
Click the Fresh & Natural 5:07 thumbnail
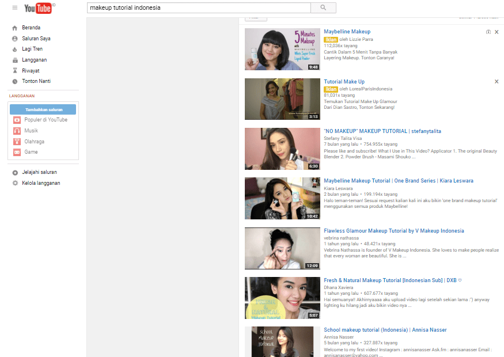282,298
